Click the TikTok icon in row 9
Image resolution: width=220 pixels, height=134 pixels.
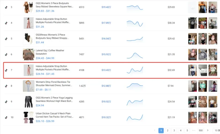click(6, 102)
